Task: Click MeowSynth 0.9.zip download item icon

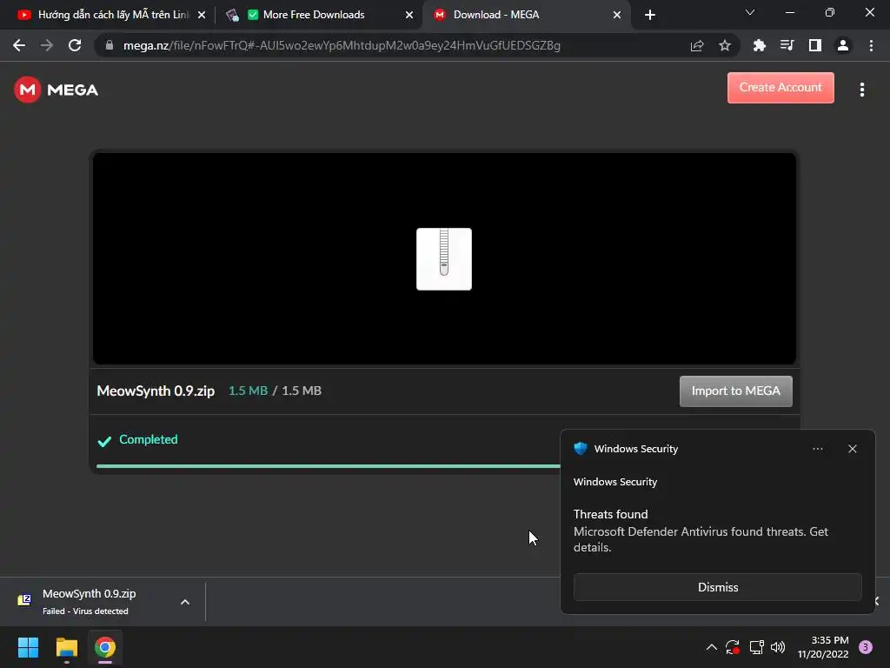Action: click(24, 600)
